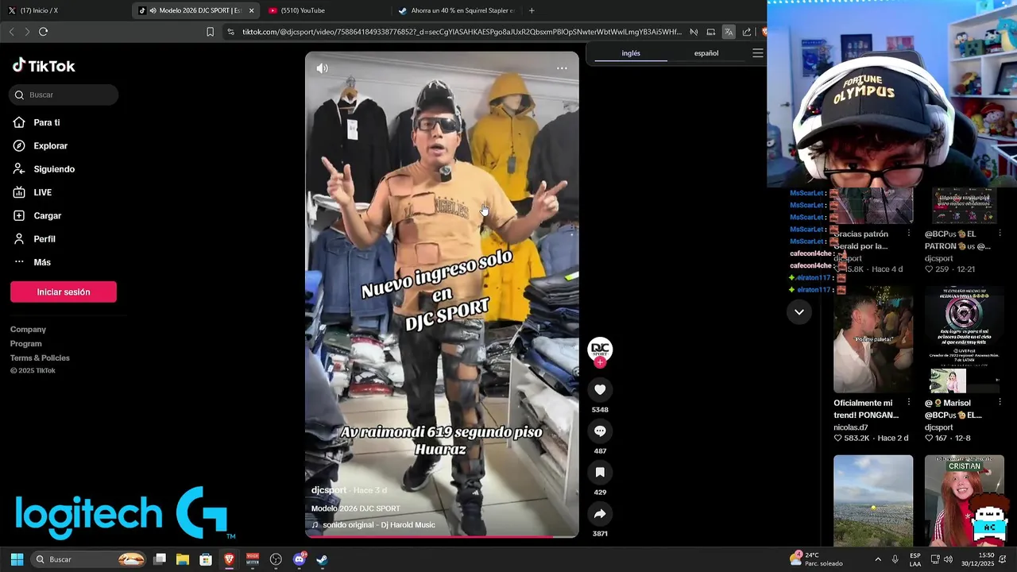
Task: Focus the TikTok Buscar search field
Action: click(x=64, y=95)
